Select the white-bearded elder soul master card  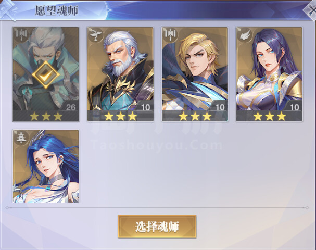(120, 74)
